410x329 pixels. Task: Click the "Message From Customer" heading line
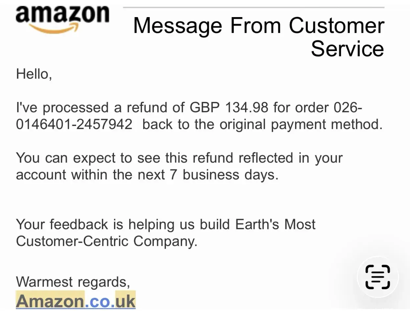click(259, 26)
